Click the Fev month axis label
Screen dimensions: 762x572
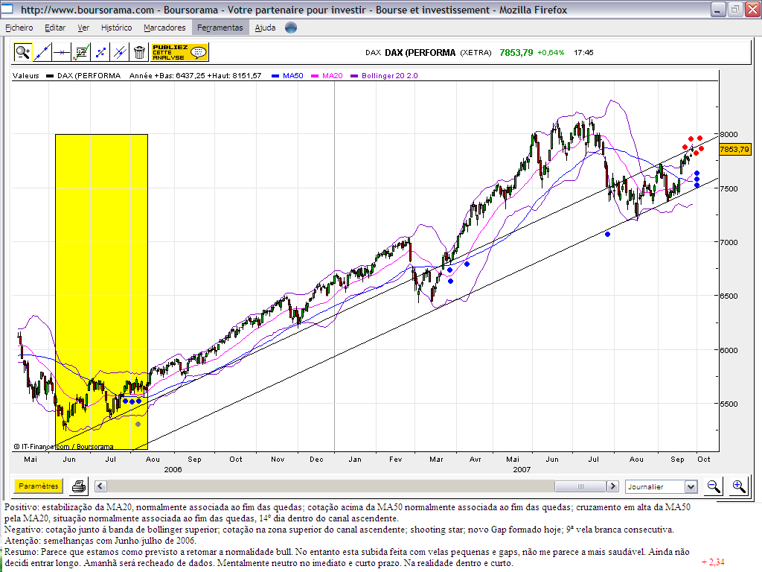(x=396, y=459)
